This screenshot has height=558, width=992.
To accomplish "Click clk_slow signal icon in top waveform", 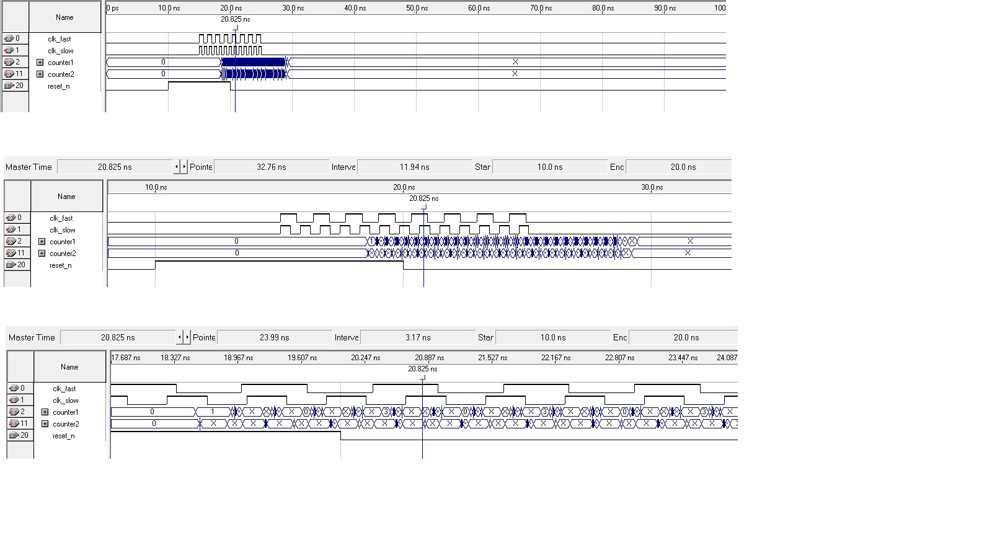I will coord(9,50).
